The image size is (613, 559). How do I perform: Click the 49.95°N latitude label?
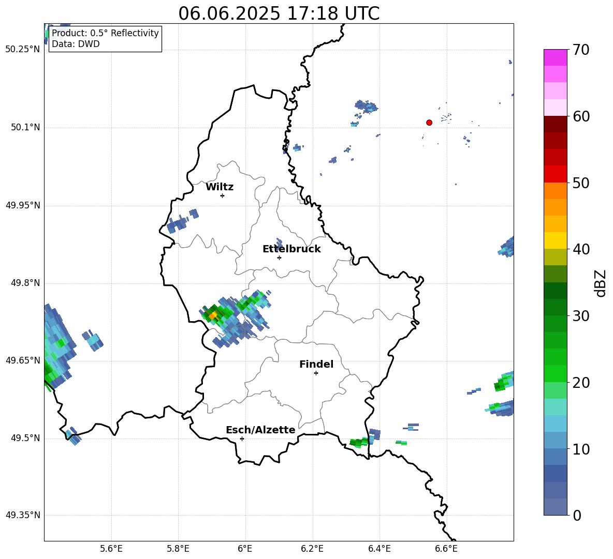point(23,205)
